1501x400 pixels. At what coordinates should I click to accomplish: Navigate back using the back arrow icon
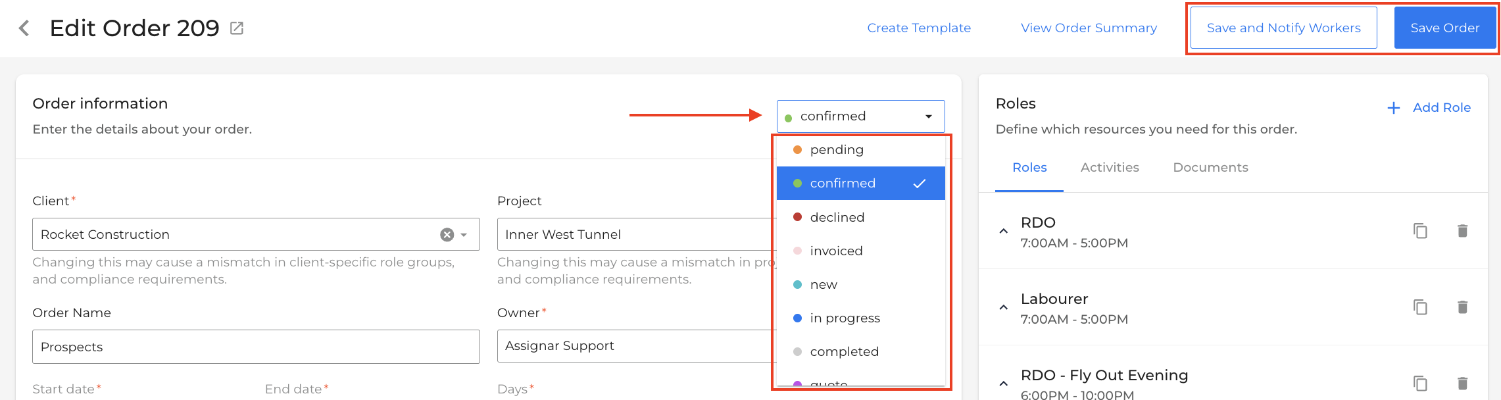click(x=23, y=28)
